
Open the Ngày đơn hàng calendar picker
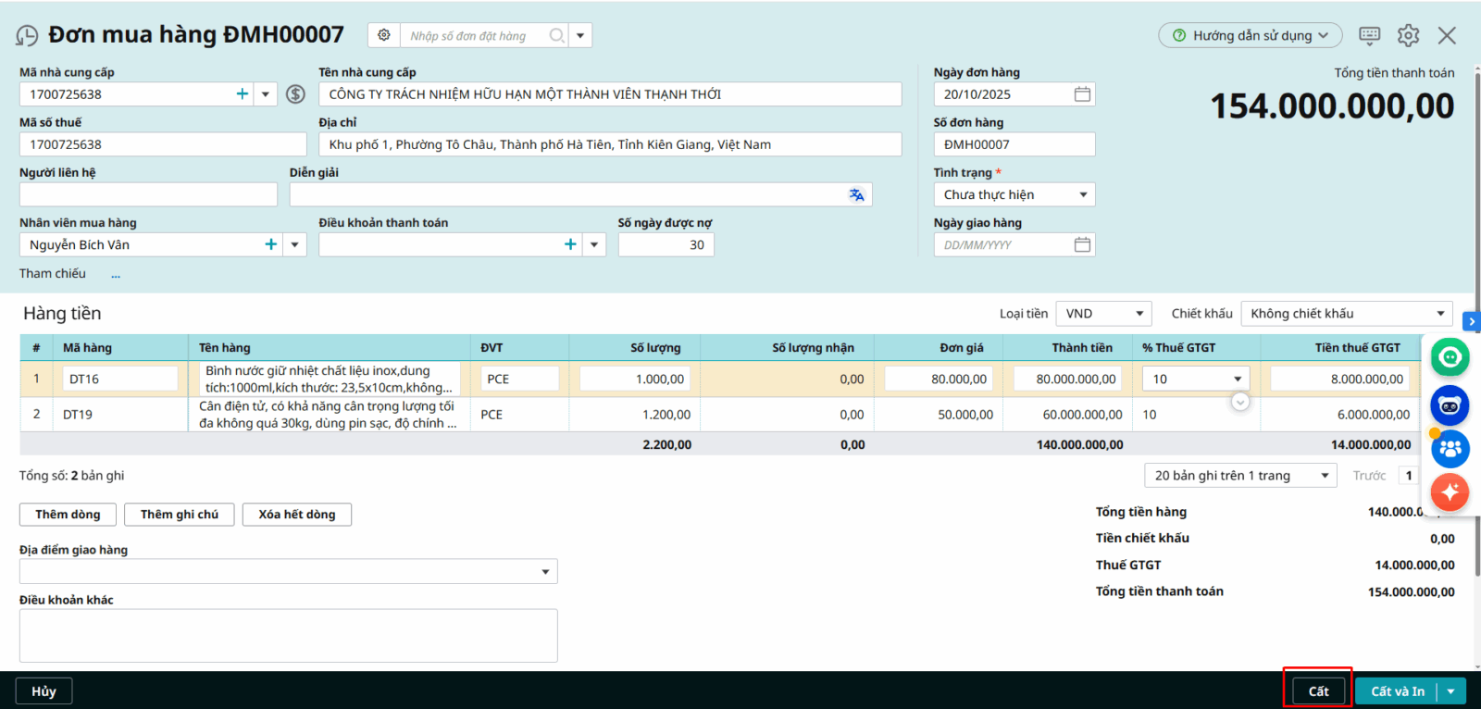point(1082,94)
